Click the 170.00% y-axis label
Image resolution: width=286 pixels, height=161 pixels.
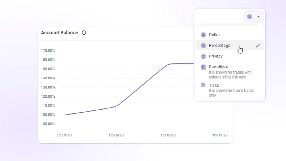coord(49,51)
